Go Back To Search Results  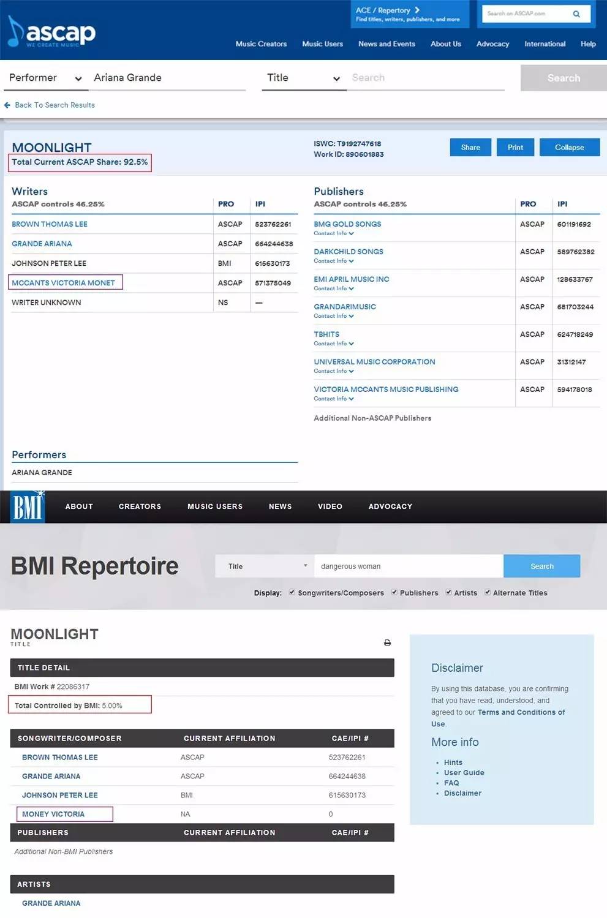tap(55, 105)
